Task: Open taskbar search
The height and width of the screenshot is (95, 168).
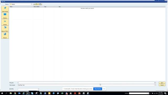Action: click(x=6, y=93)
